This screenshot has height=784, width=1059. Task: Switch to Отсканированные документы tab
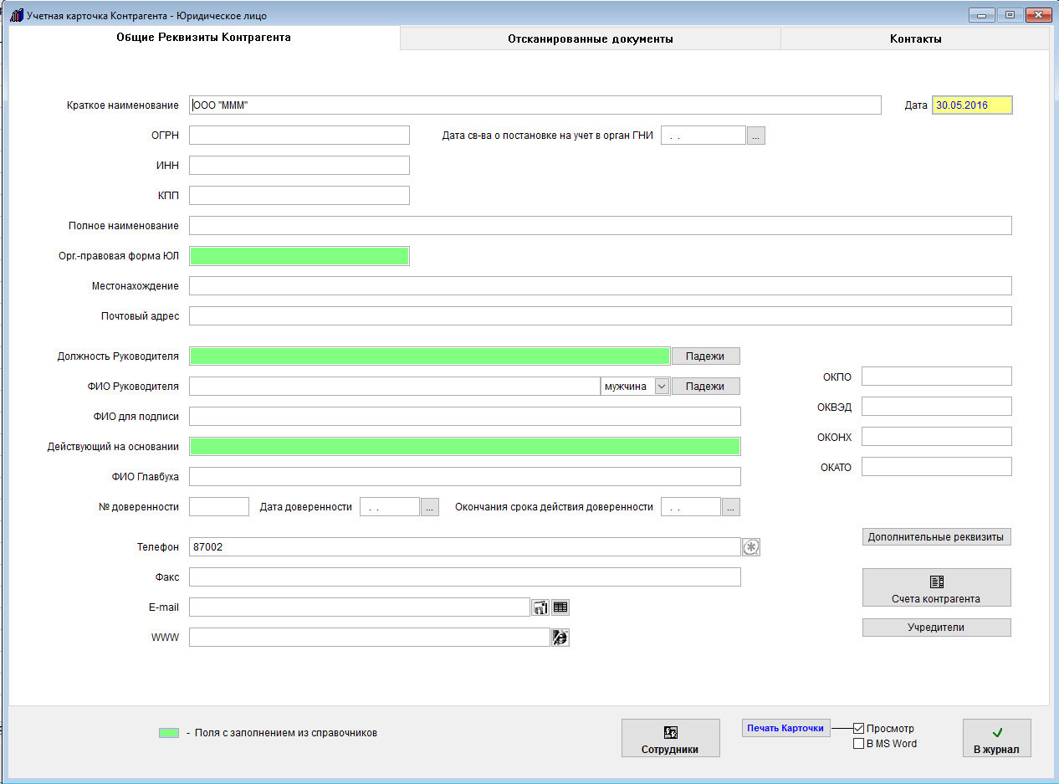tap(590, 38)
